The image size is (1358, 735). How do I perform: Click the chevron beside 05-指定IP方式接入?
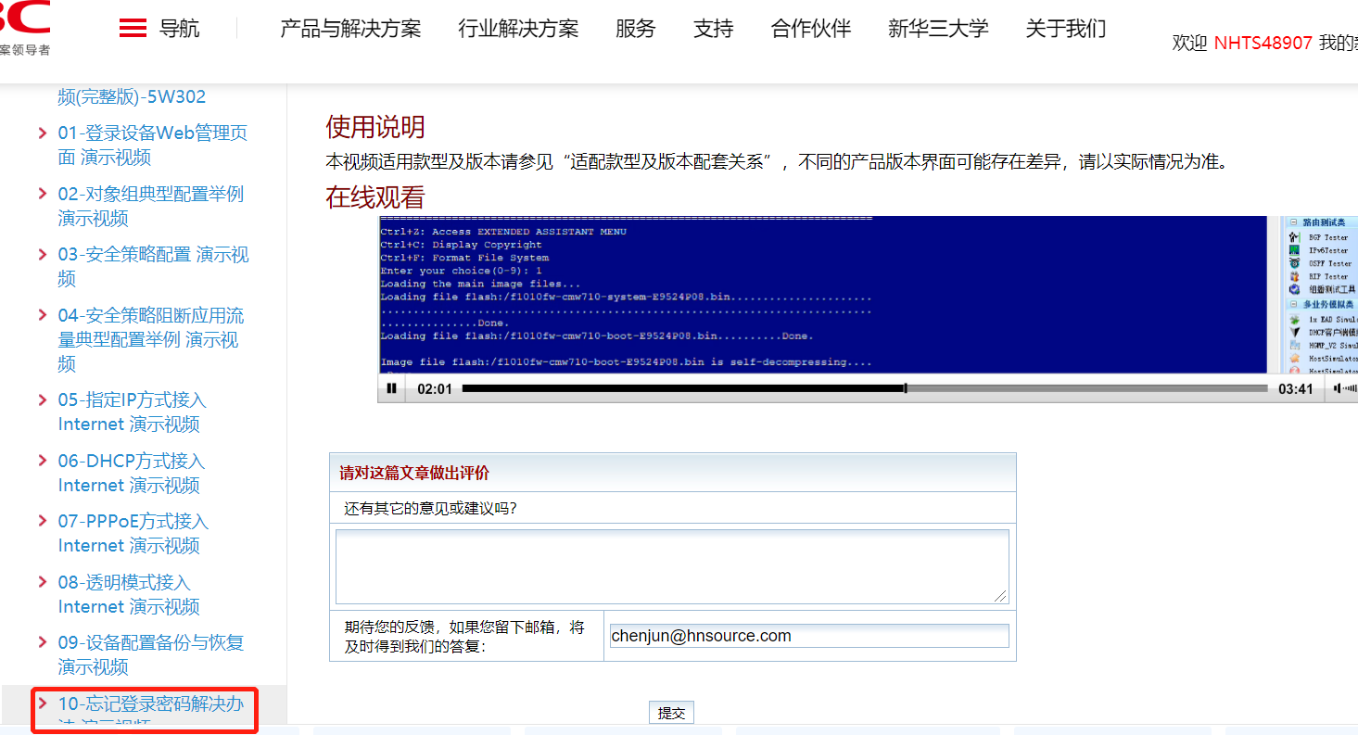pyautogui.click(x=43, y=400)
